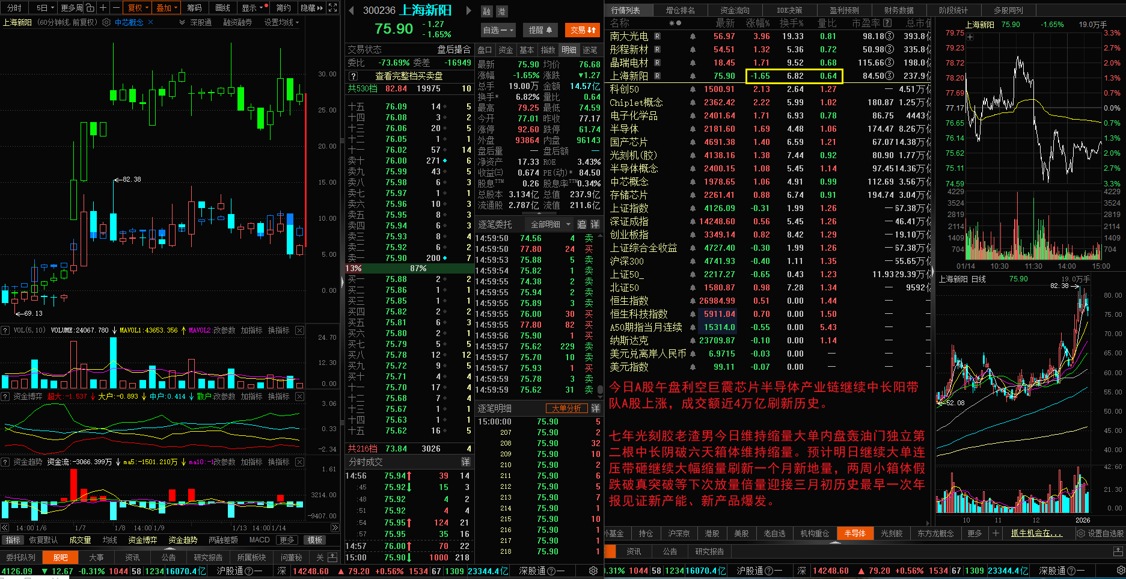The height and width of the screenshot is (579, 1126).
Task: Switch to 资金 tab in quote panel
Action: [x=506, y=50]
